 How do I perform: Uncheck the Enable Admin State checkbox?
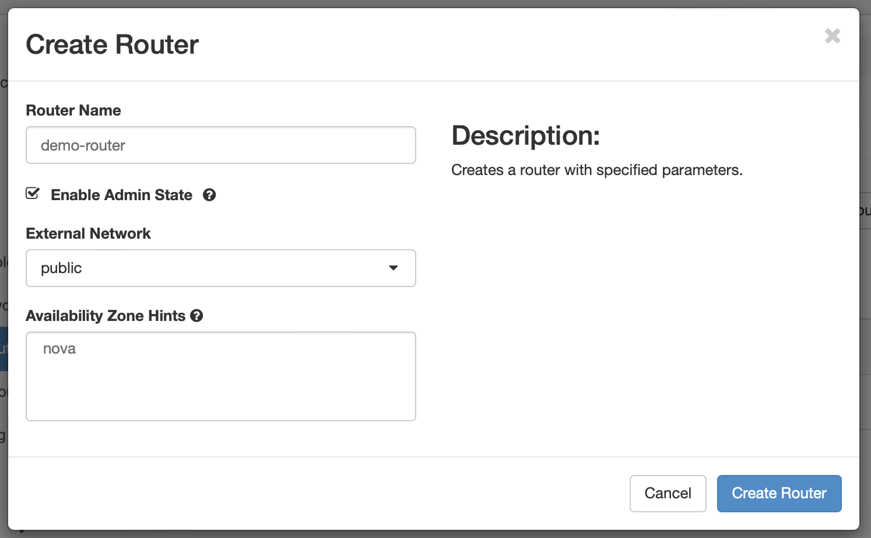33,194
